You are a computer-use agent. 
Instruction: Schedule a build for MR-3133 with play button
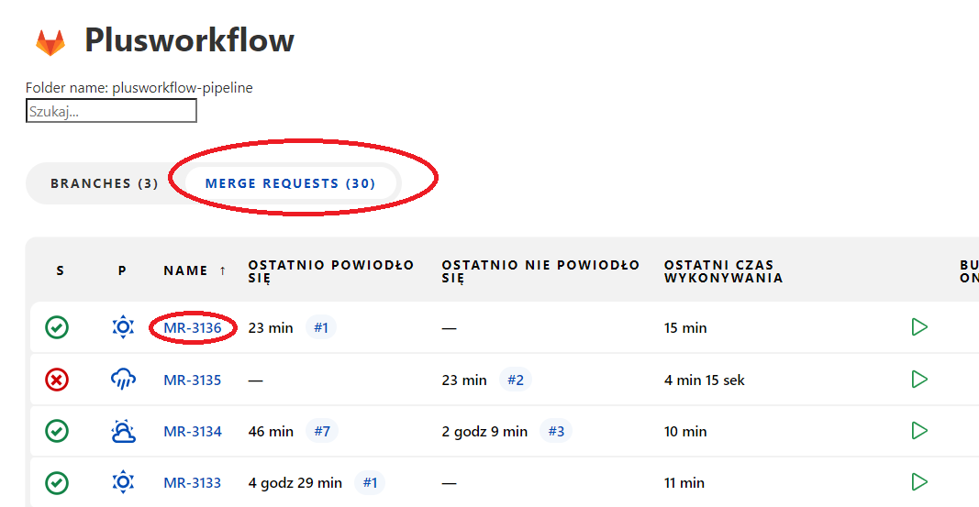pos(919,481)
